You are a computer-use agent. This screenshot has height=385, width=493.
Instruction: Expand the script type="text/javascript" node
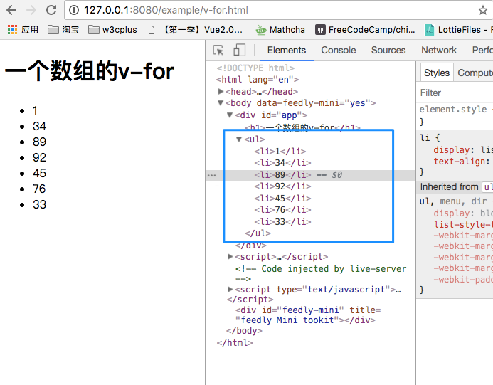click(230, 289)
